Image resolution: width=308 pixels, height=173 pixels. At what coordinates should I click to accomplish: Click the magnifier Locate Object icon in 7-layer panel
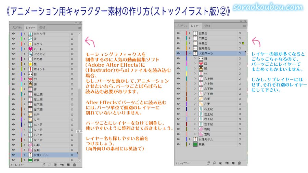[215, 163]
